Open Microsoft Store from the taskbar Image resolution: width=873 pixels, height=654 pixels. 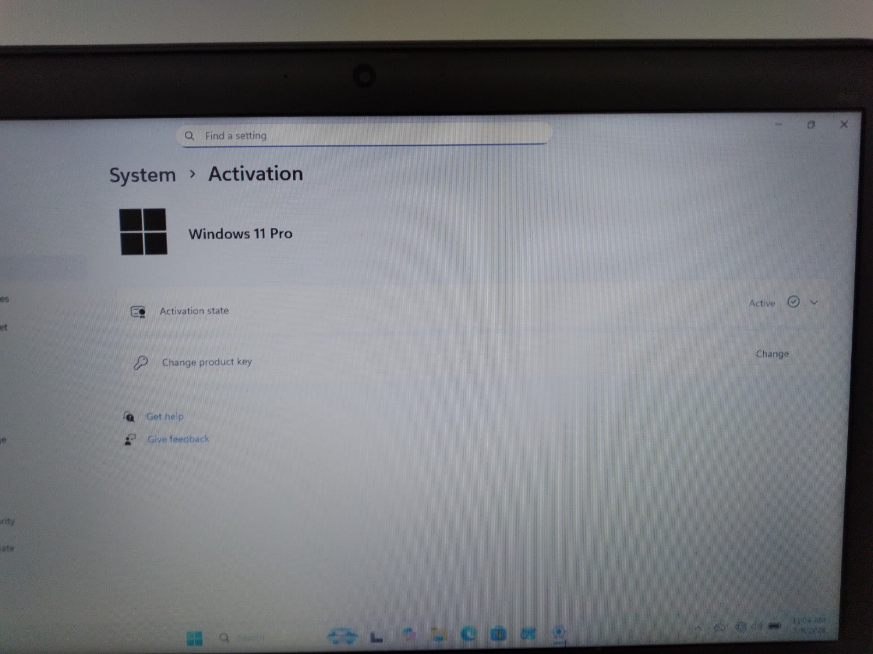coord(498,634)
